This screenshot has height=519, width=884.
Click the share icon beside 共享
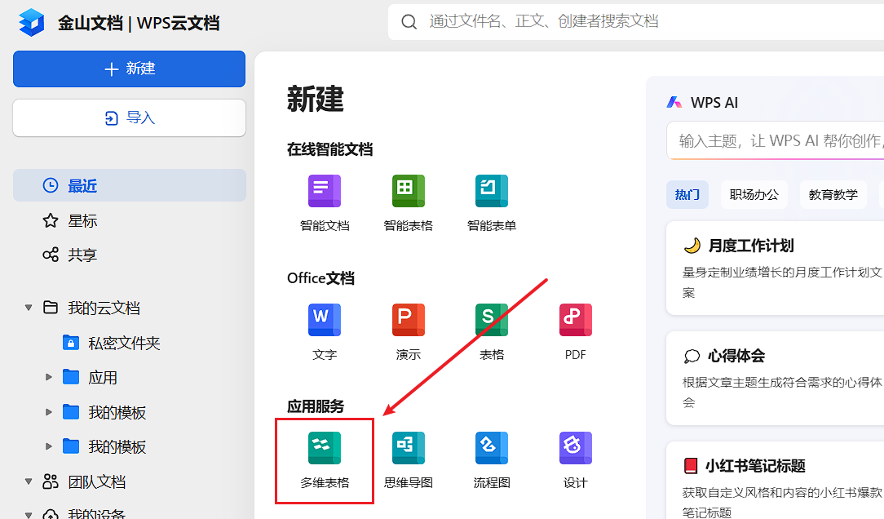pos(51,255)
